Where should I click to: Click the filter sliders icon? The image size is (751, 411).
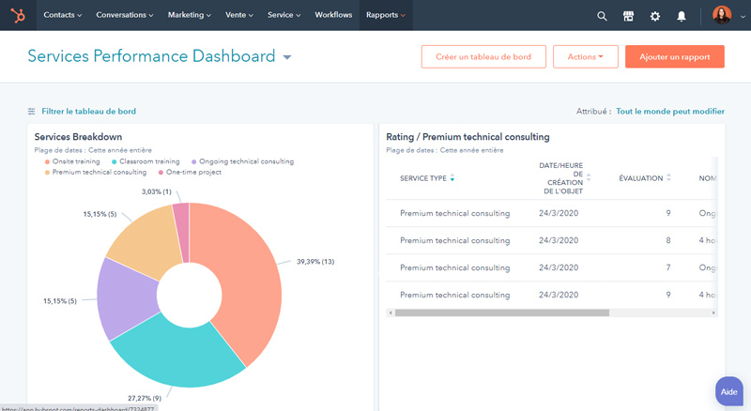pos(31,111)
